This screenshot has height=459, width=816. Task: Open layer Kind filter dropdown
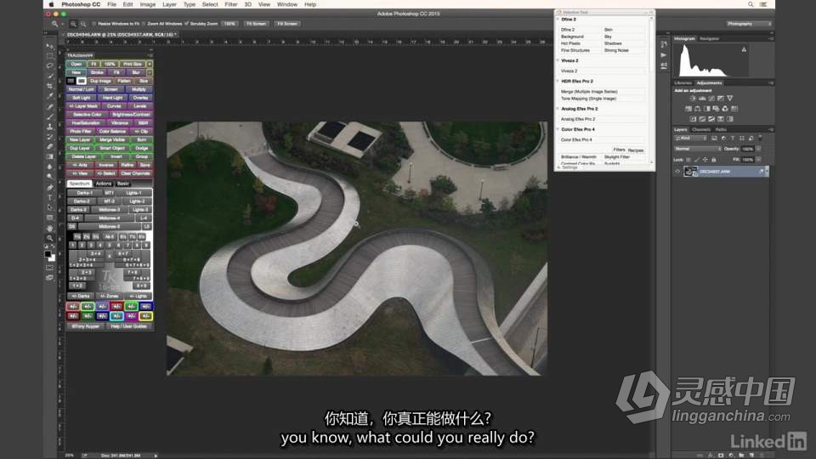(x=690, y=138)
